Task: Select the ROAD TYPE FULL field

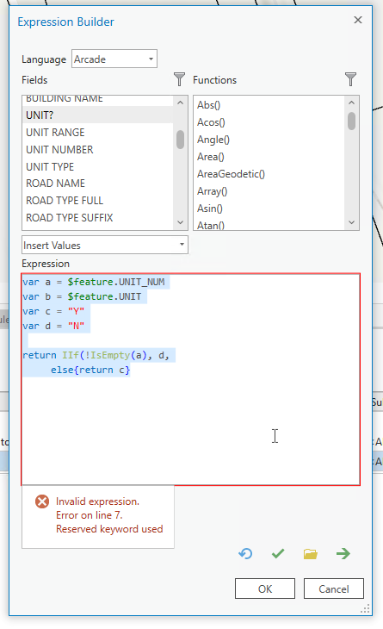Action: click(97, 201)
